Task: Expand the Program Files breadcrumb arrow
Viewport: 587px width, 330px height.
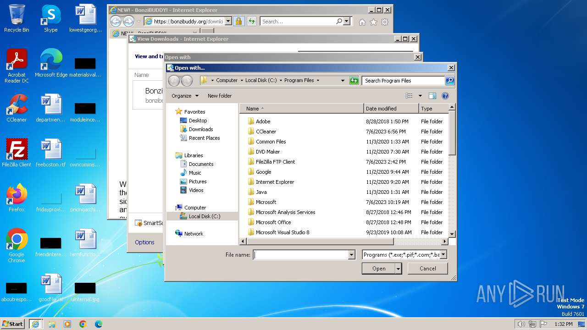Action: (x=318, y=81)
